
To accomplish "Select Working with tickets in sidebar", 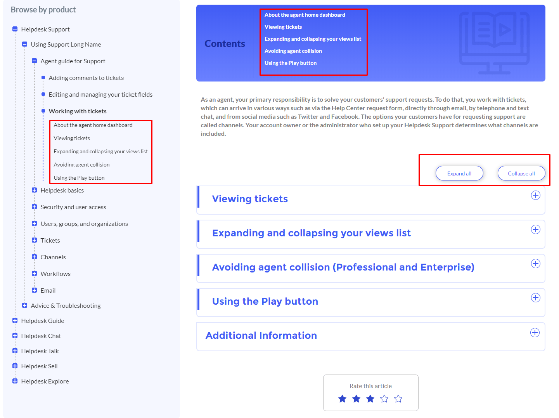I will point(78,111).
